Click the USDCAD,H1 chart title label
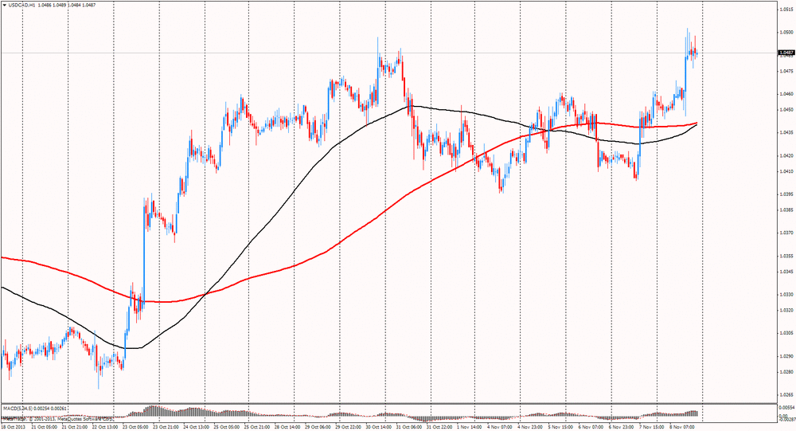Image resolution: width=796 pixels, height=431 pixels. (x=21, y=5)
